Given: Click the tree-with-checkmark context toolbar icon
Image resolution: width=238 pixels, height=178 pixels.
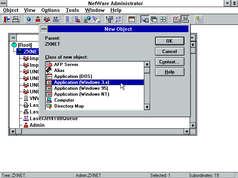Looking at the screenshot, I should point(109,19).
